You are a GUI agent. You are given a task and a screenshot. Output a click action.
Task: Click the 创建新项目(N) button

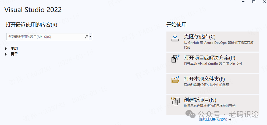tap(212, 105)
